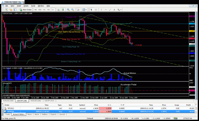
Task: Select the D1 daily timeframe
Action: 53,10
